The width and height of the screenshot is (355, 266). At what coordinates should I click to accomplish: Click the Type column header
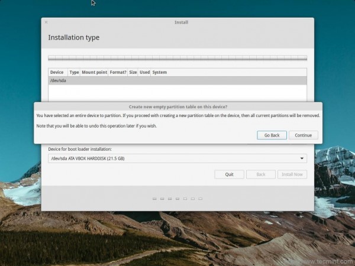pyautogui.click(x=74, y=72)
